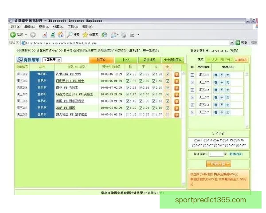Switch to the 总进球数 tab
The height and width of the screenshot is (213, 266).
(149, 60)
